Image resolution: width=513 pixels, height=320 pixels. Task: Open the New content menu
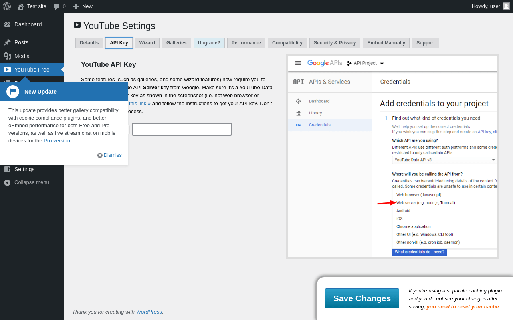click(x=83, y=6)
